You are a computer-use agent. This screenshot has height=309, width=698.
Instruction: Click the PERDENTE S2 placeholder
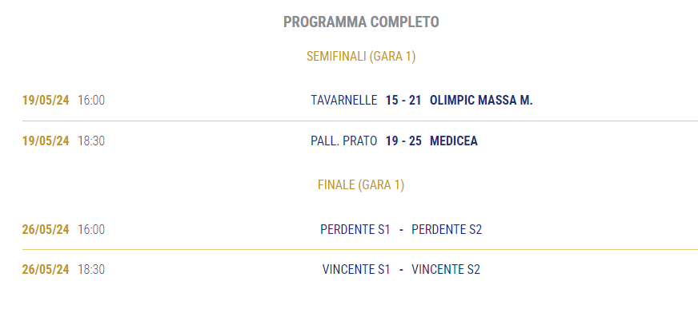[x=447, y=229]
